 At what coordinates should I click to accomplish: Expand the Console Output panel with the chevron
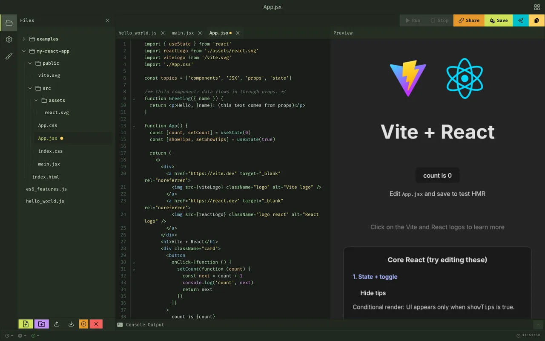pos(539,325)
